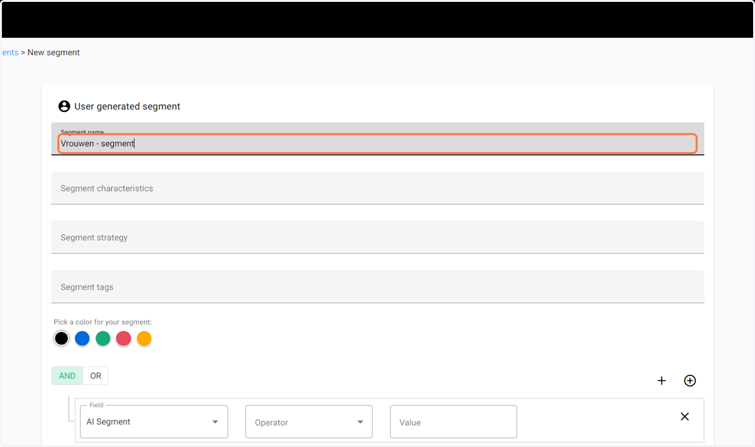This screenshot has height=447, width=755.
Task: Pick the red segment color
Action: click(x=124, y=338)
